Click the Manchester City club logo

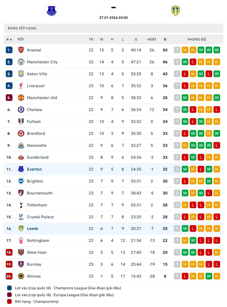(21, 62)
